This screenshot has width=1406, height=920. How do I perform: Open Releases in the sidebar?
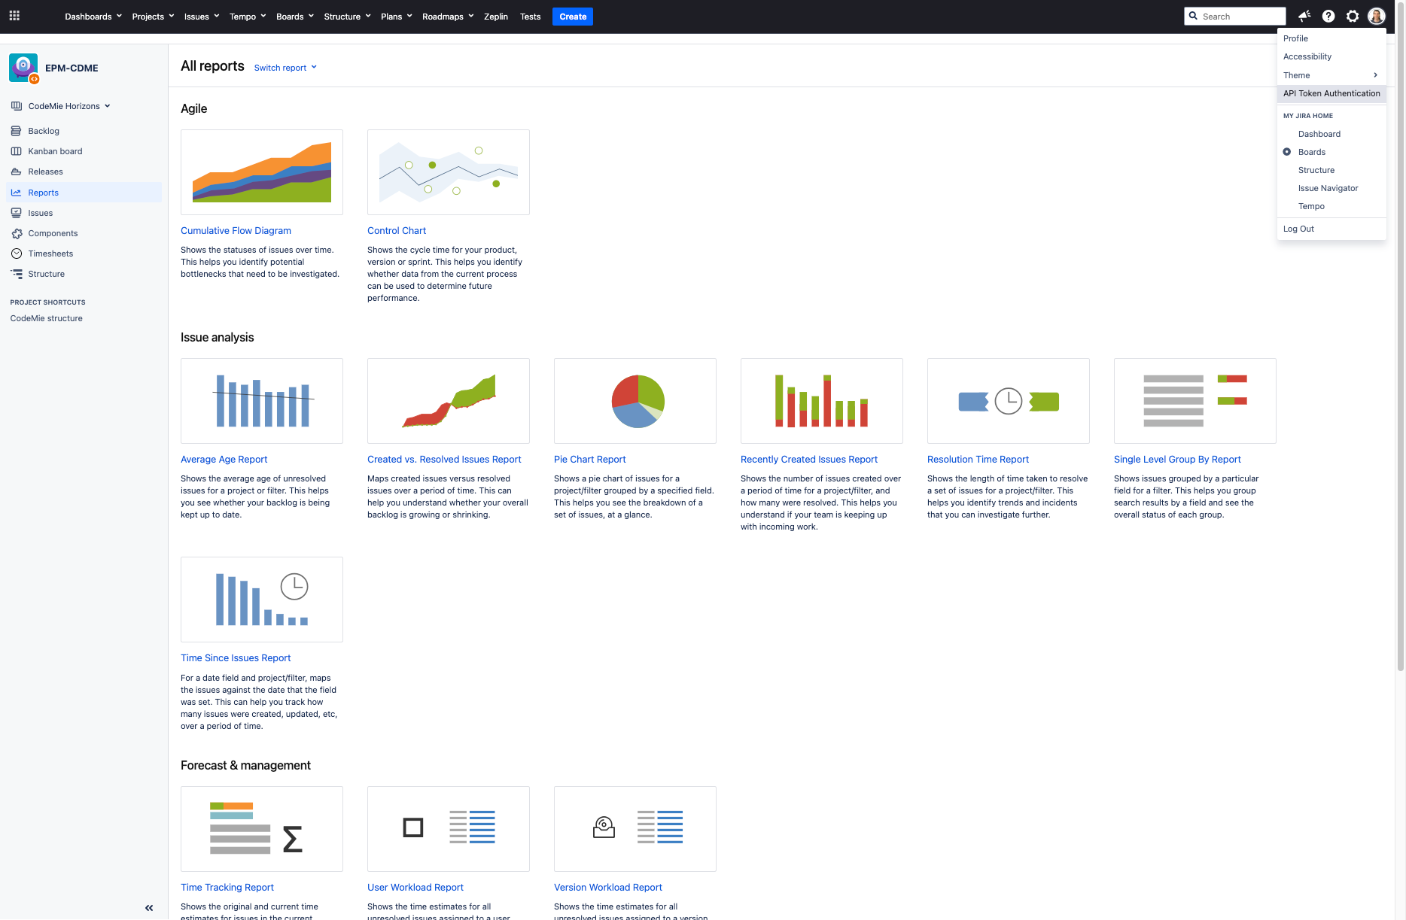[x=45, y=171]
